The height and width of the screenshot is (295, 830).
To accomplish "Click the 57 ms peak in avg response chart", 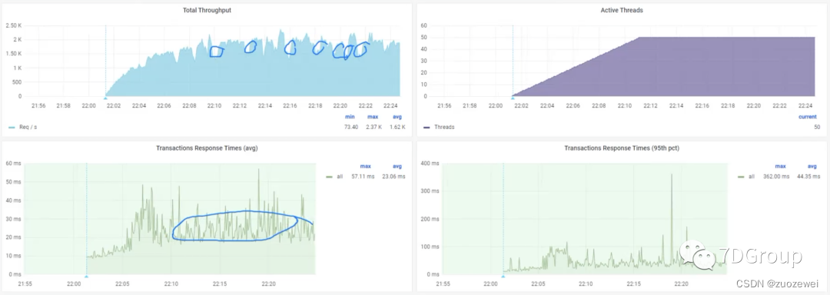I will coord(259,170).
